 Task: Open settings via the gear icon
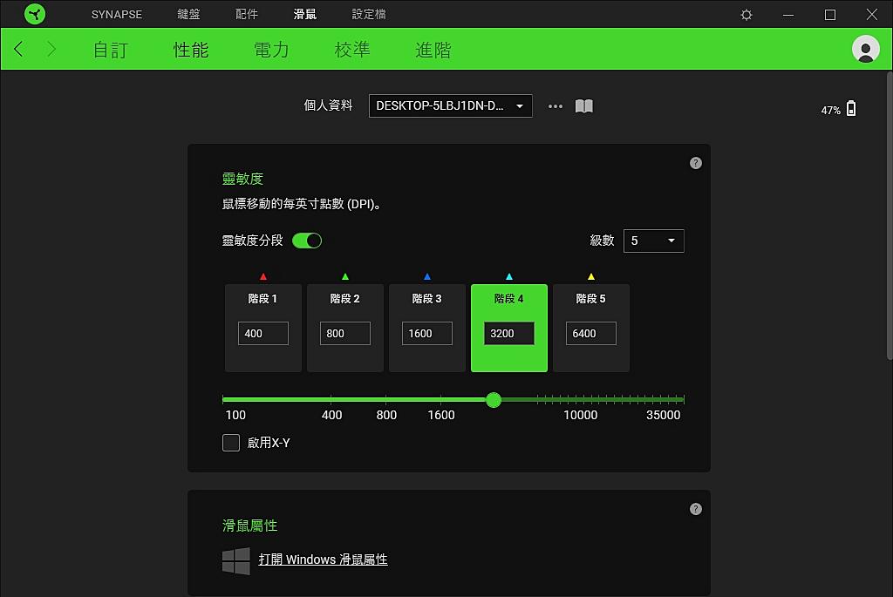[746, 15]
